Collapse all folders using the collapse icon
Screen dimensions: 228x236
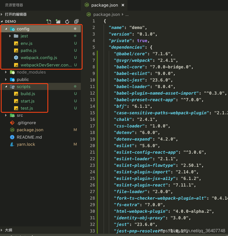pyautogui.click(x=76, y=22)
